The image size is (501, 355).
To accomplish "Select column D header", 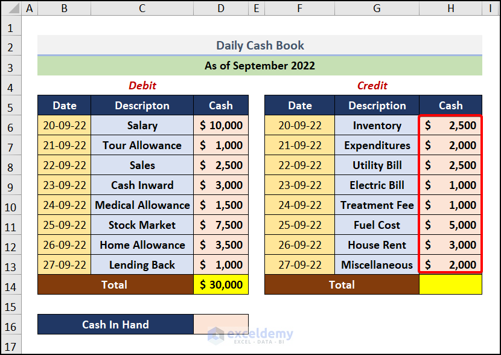I will tap(221, 8).
